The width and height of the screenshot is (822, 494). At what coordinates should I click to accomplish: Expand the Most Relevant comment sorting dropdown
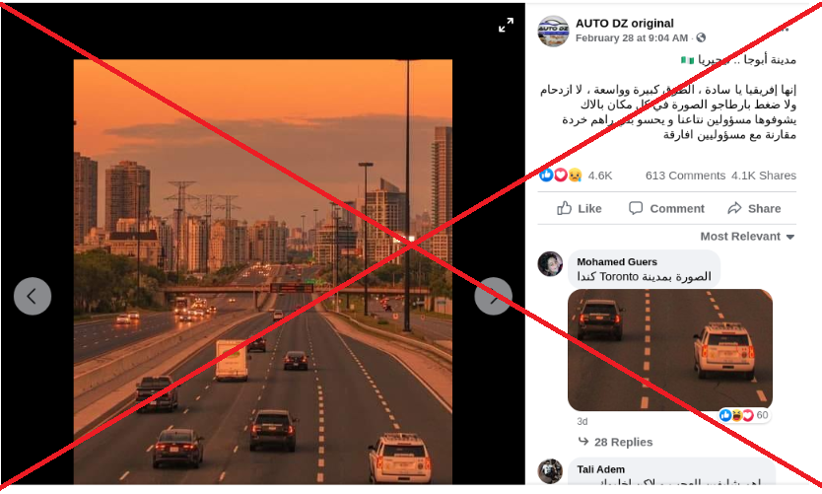[x=747, y=237]
